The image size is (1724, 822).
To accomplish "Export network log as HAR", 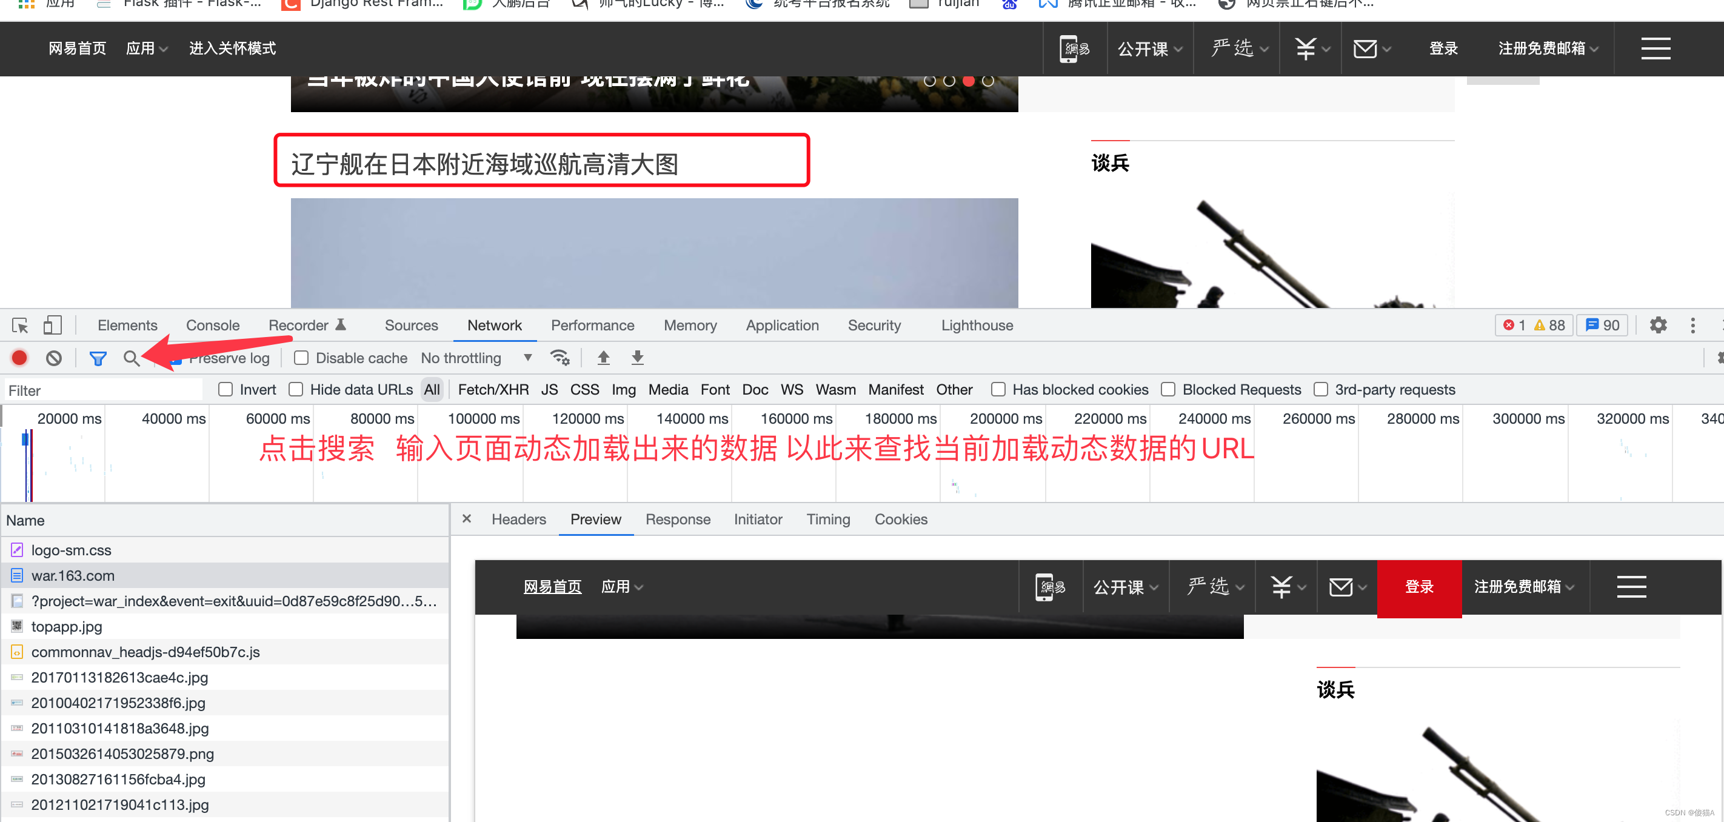I will [636, 358].
